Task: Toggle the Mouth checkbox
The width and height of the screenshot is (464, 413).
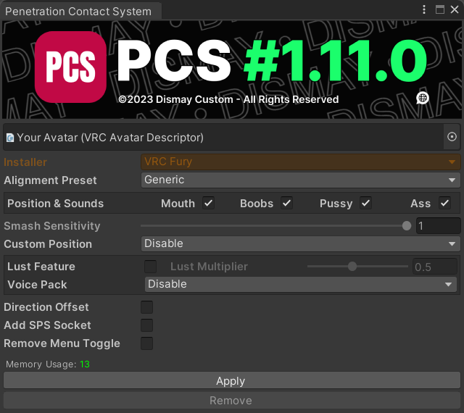Action: click(x=208, y=204)
